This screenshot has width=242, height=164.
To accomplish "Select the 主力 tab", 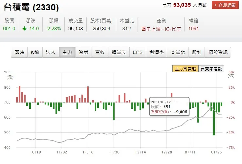I will [x=67, y=52].
